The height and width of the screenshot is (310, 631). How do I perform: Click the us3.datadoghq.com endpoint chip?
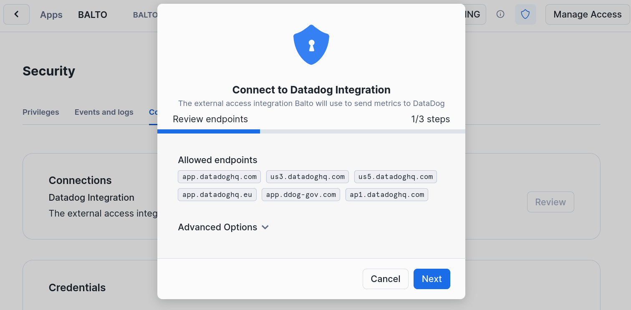[308, 176]
